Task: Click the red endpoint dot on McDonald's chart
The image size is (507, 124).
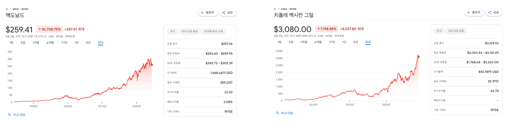Action: 151,65
